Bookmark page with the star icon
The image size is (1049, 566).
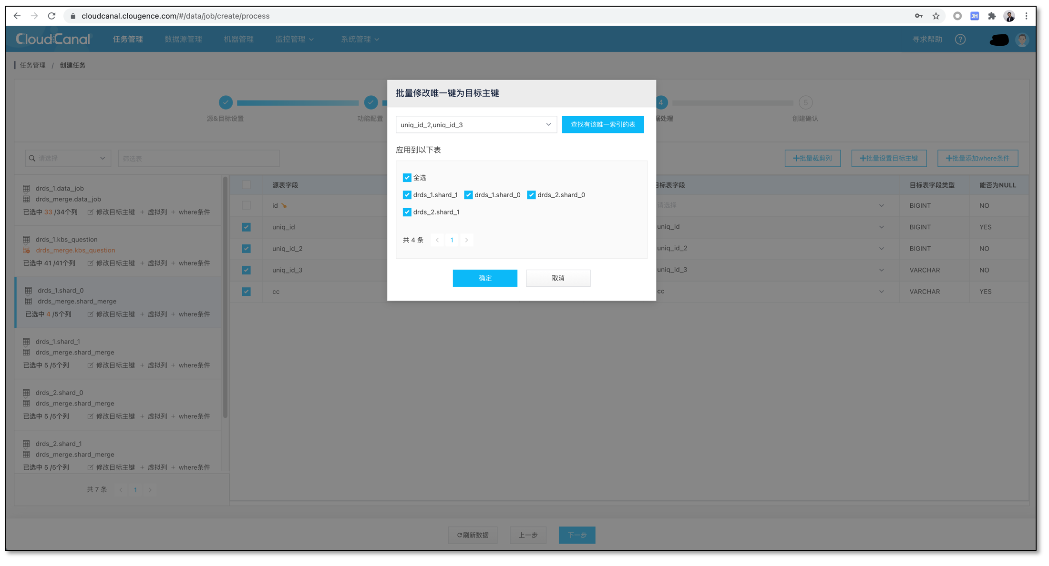(x=936, y=16)
